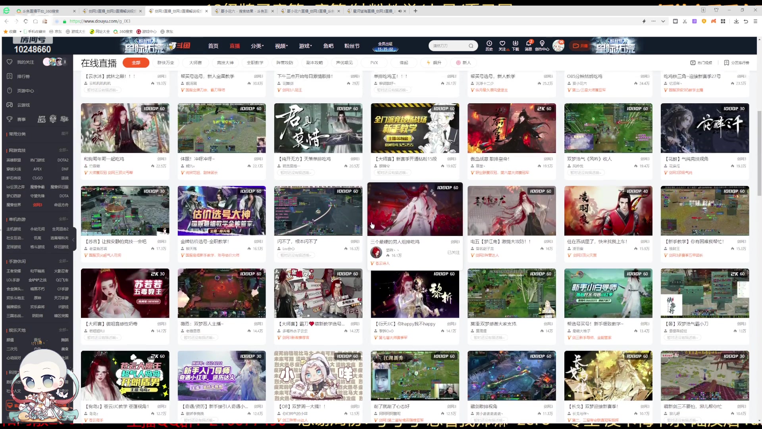Open browser downloads icon in toolbar
Image resolution: width=762 pixels, height=429 pixels.
tap(736, 21)
